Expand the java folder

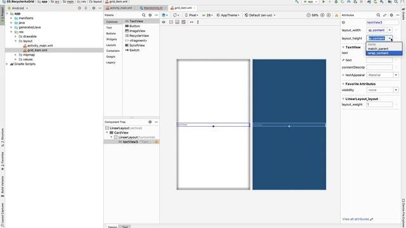coord(11,23)
